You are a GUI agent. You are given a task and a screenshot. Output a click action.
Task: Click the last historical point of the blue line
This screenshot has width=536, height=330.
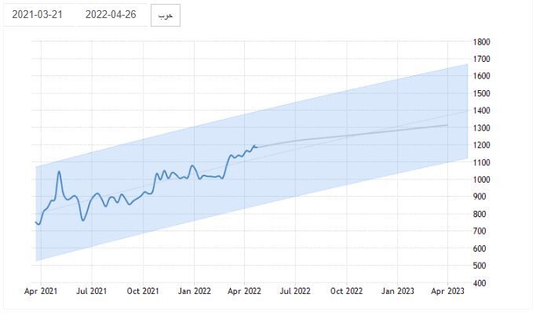pos(256,146)
